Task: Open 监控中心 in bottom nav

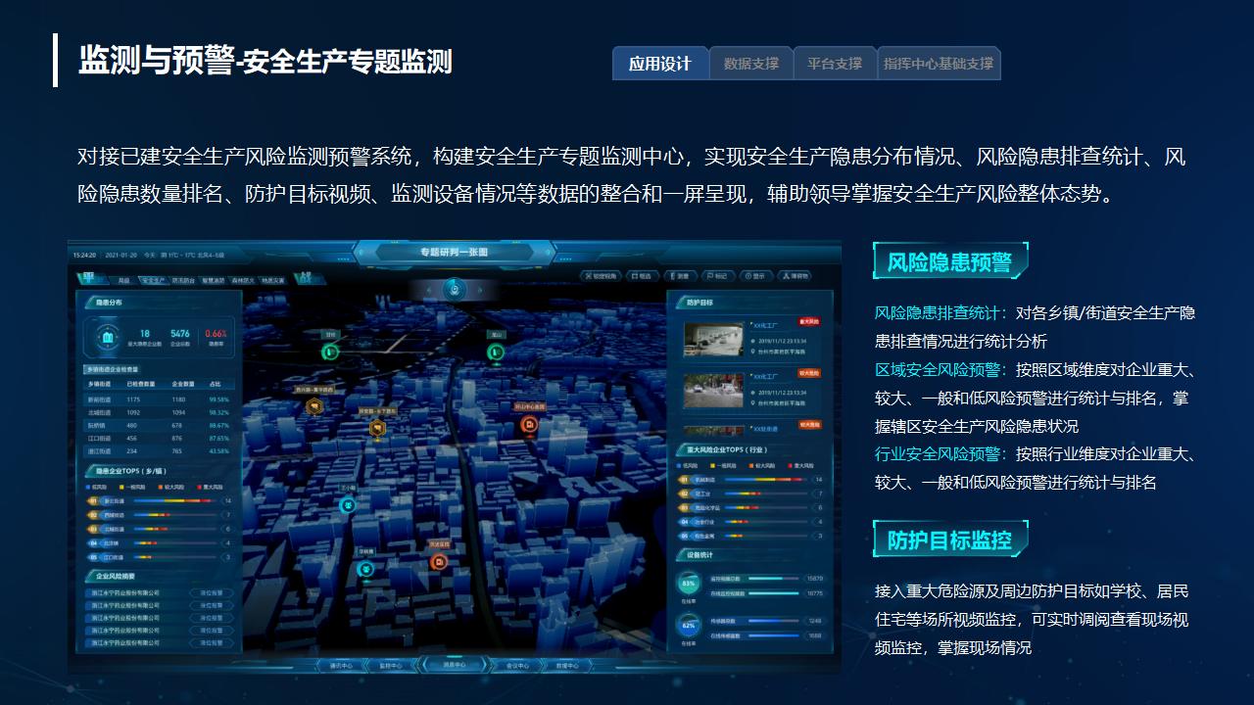Action: point(391,666)
